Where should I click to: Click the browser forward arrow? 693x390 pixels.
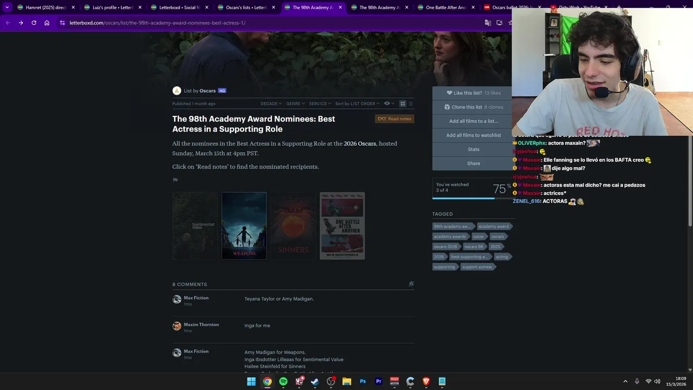point(21,23)
